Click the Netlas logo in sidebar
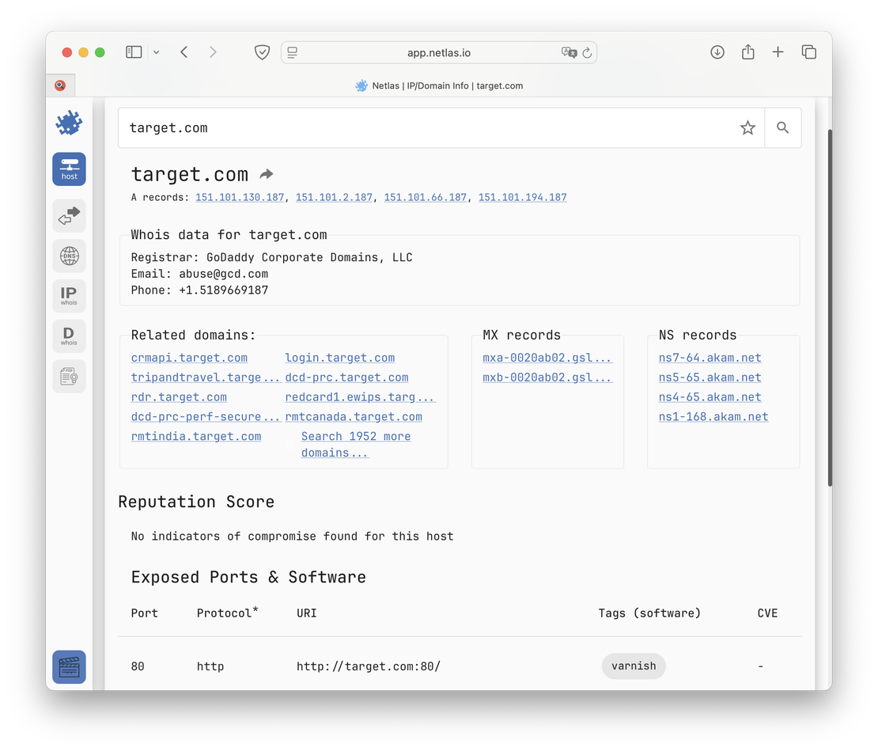 tap(69, 123)
